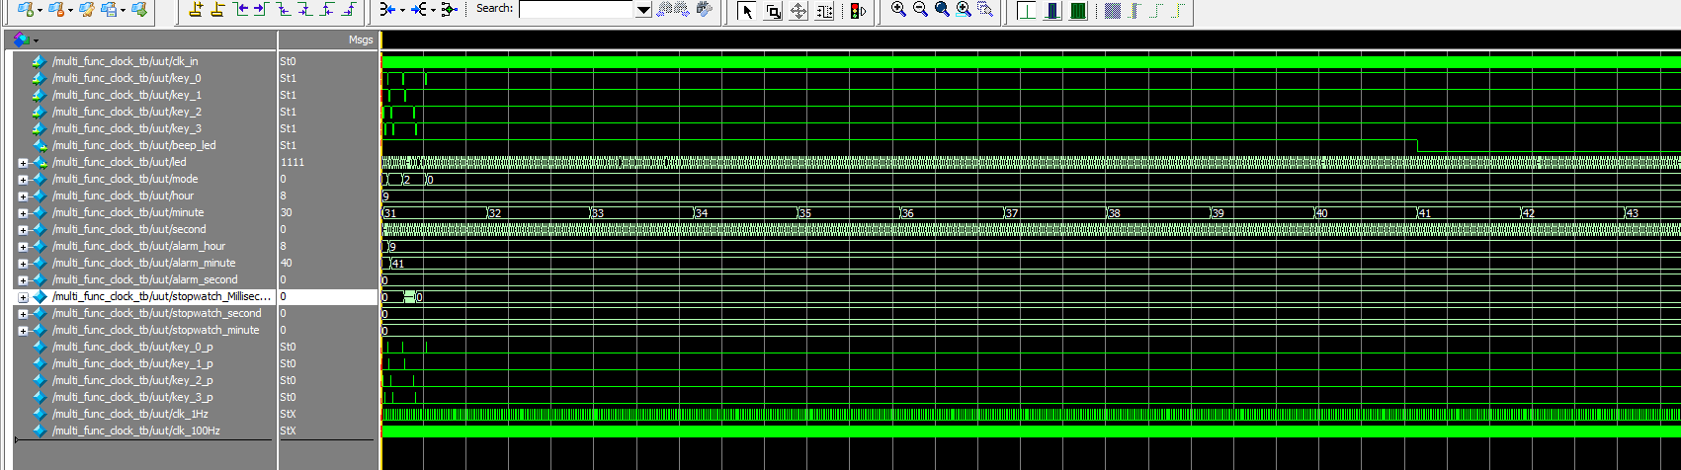Select the filled green wave format icon
This screenshot has width=1681, height=470.
1078,11
